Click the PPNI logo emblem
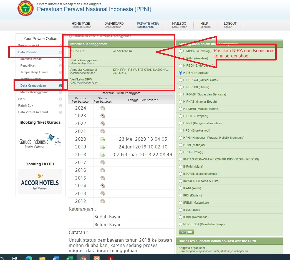 [25, 9]
